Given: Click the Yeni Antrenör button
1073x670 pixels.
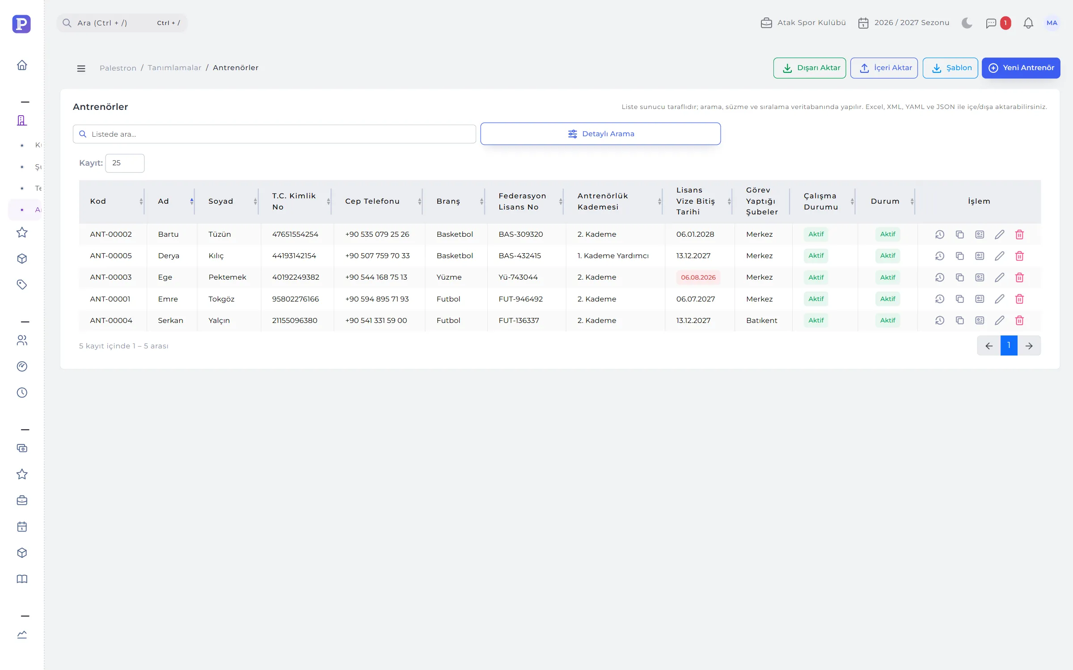Looking at the screenshot, I should point(1021,68).
